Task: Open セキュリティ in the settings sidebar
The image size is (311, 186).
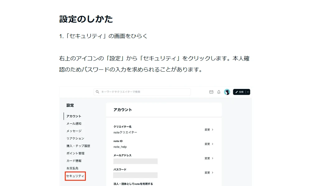Action: (75, 176)
